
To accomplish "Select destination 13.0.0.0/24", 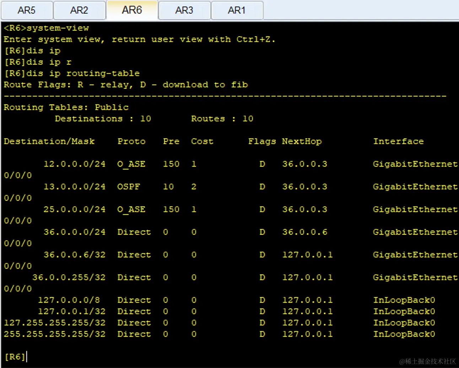I will point(75,187).
